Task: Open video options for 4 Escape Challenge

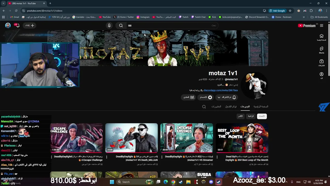Action: [x=52, y=157]
